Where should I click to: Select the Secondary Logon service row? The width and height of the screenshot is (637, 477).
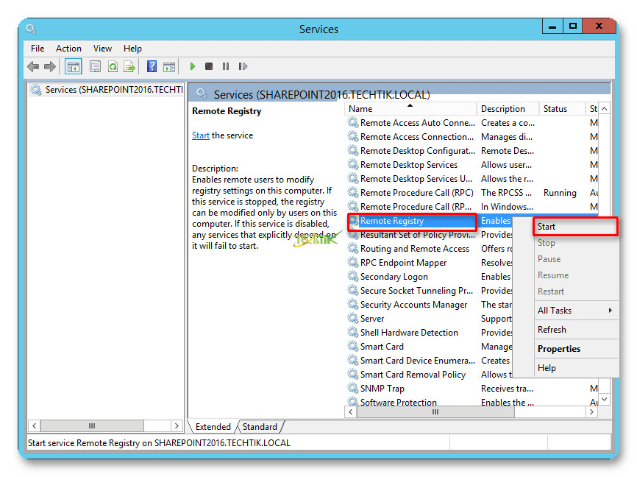[394, 277]
